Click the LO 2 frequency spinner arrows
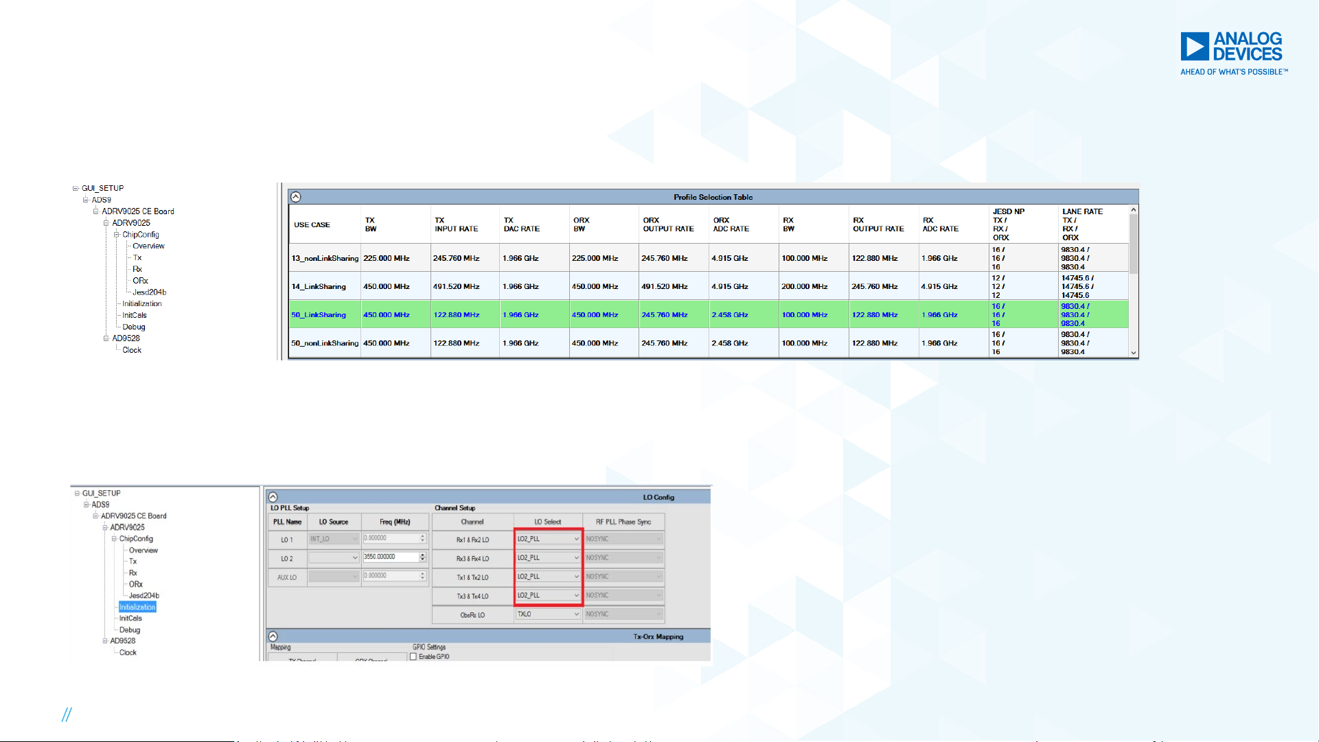The image size is (1319, 742). 423,557
